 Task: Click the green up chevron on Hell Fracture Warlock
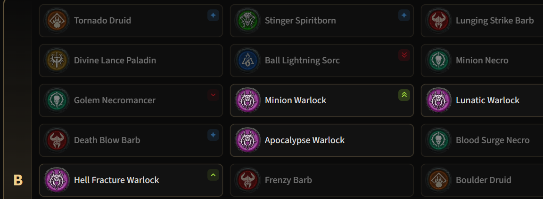[214, 175]
